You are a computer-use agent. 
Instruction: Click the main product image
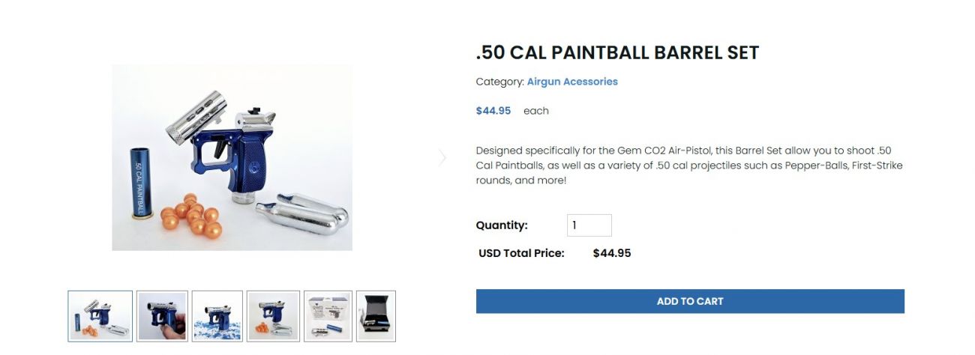232,157
